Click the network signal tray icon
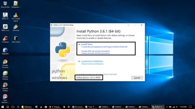 (173, 107)
